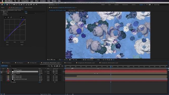169x95 pixels.
Task: Open the Graph Editor icon
Action: click(62, 66)
